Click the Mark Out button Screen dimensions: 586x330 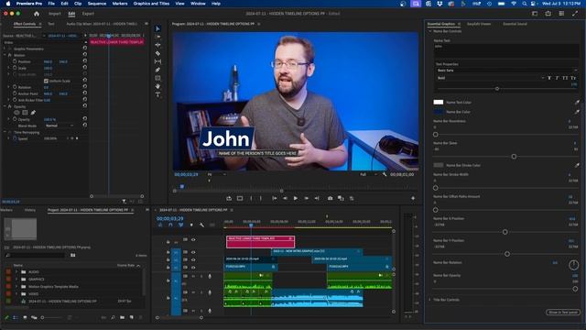click(260, 198)
